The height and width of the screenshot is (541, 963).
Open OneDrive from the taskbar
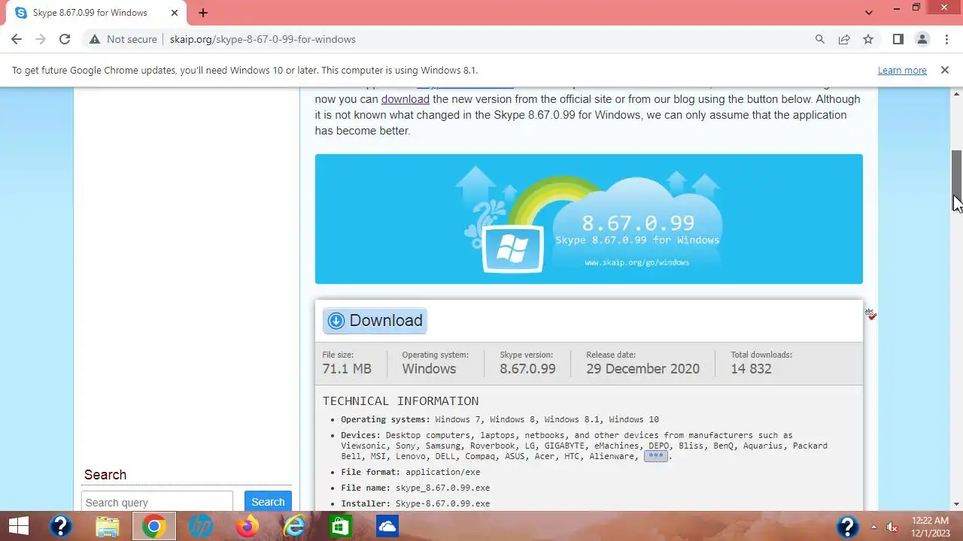tap(387, 527)
